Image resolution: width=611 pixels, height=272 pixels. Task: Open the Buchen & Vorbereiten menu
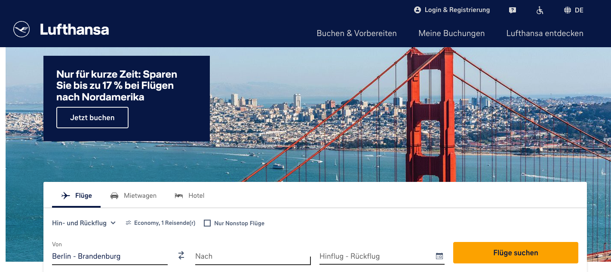[x=356, y=33]
